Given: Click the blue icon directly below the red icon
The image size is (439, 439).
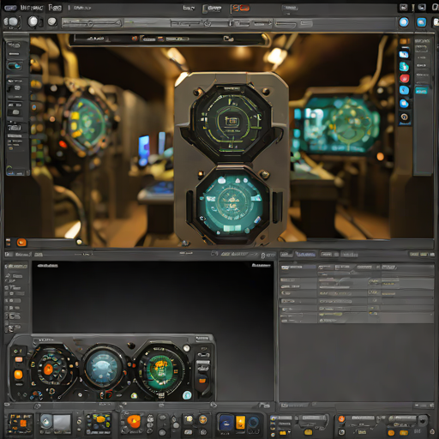Looking at the screenshot, I should point(404,90).
